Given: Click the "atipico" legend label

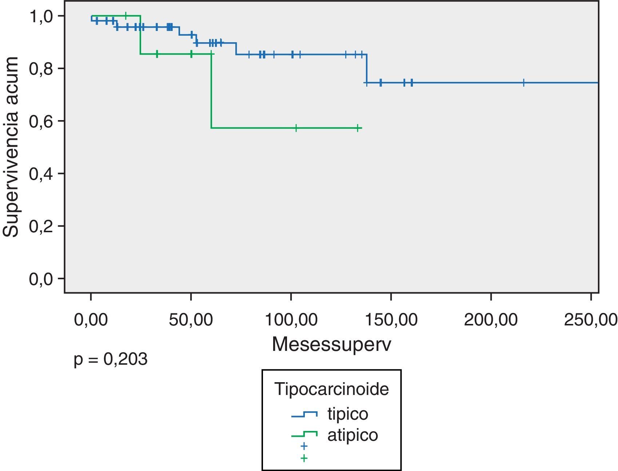Looking at the screenshot, I should coord(352,435).
